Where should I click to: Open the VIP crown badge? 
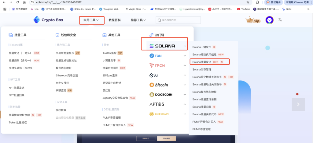(x=253, y=20)
